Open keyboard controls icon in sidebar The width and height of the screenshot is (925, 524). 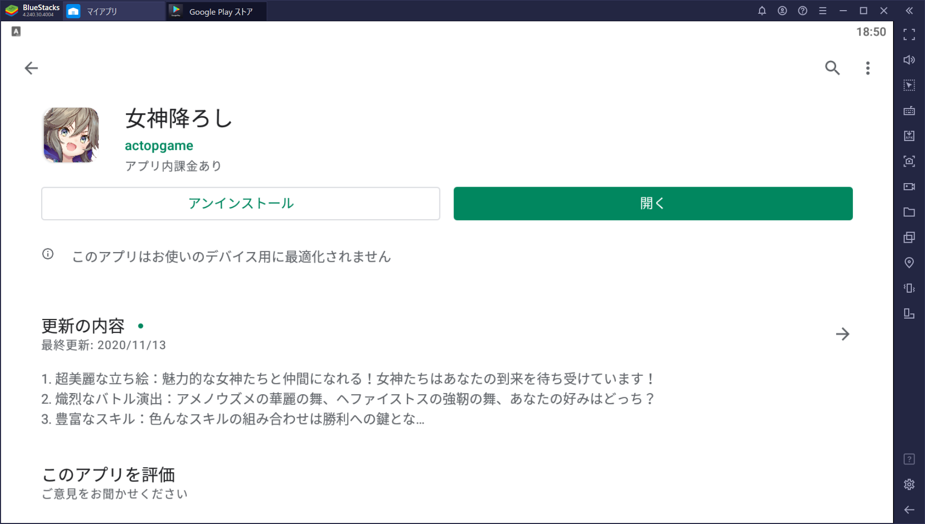pos(909,111)
